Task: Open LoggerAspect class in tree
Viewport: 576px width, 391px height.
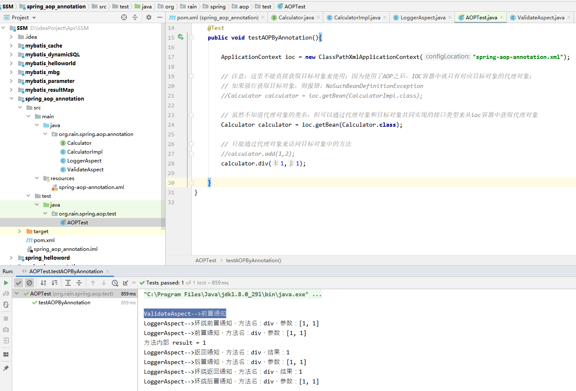Action: 84,160
